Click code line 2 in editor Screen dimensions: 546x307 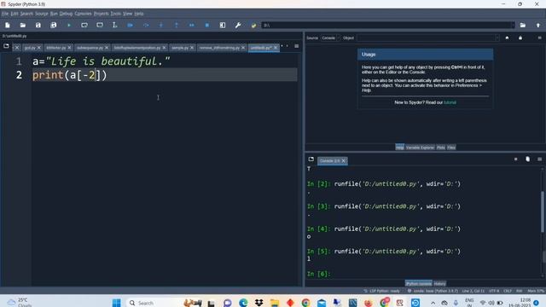[165, 75]
